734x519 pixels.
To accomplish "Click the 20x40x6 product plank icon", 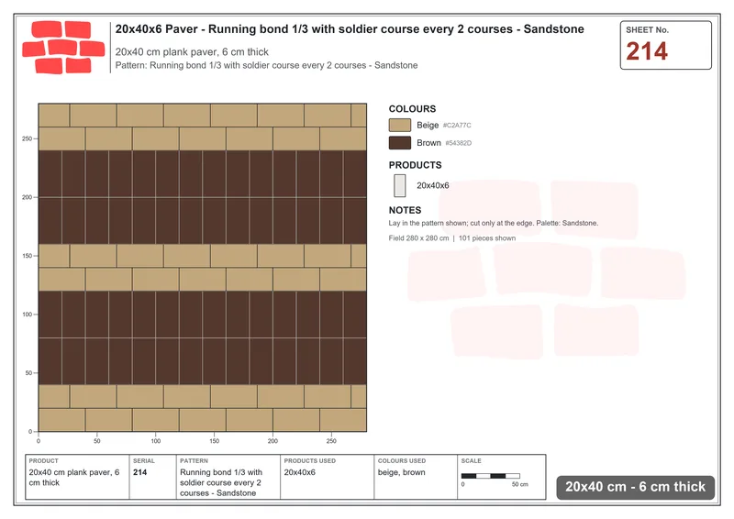I will pyautogui.click(x=400, y=185).
